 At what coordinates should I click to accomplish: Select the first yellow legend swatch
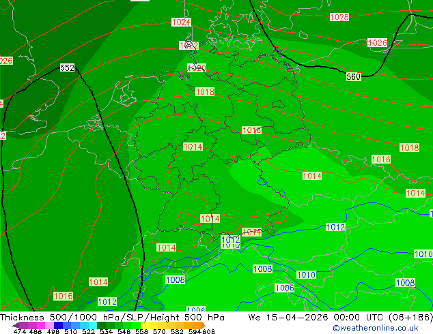coord(145,325)
